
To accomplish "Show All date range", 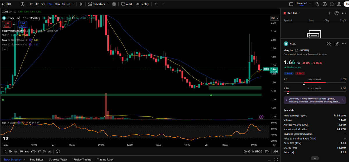I will click(x=50, y=152).
